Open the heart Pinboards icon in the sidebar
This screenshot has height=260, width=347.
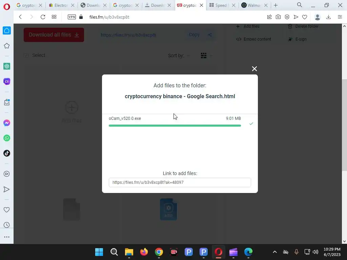(7, 210)
